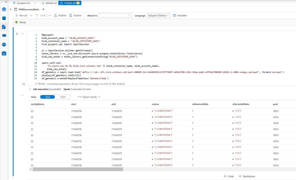Click the command executed status text
The height and width of the screenshot is (180, 296).
click(86, 84)
